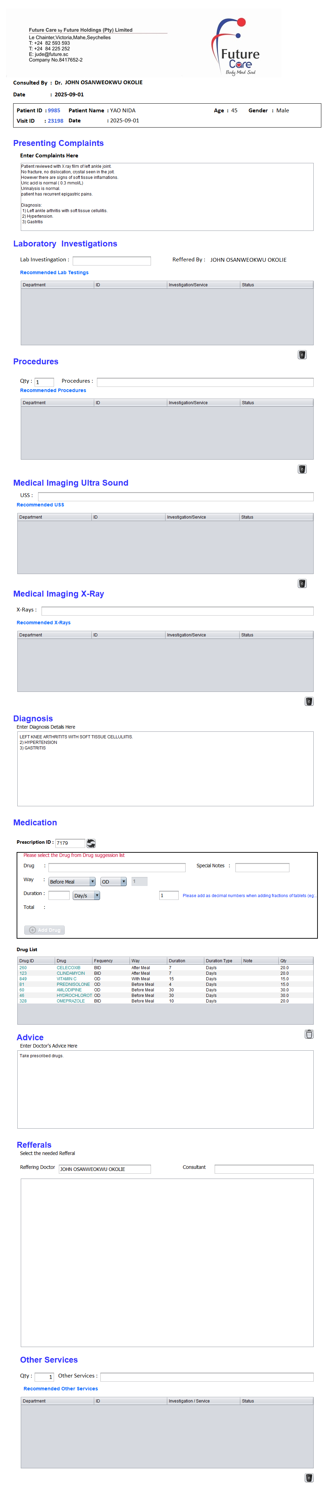Focus the Lab Investigation input field
Viewport: 322px width, 1494px height.
click(x=111, y=260)
